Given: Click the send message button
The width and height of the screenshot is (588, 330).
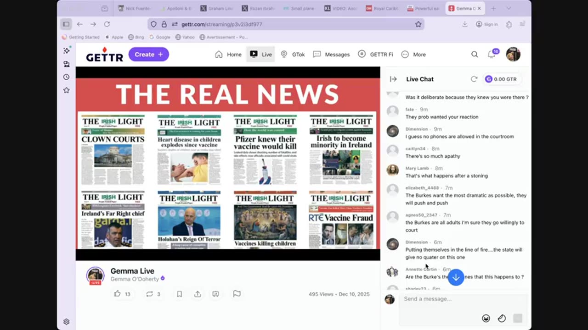Looking at the screenshot, I should 518,318.
